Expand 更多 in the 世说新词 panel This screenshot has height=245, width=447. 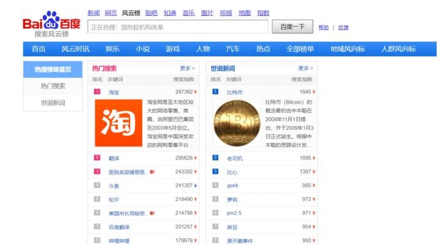tap(305, 69)
